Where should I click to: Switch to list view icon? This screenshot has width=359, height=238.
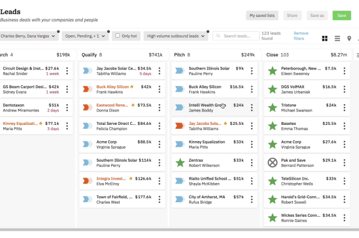[337, 39]
